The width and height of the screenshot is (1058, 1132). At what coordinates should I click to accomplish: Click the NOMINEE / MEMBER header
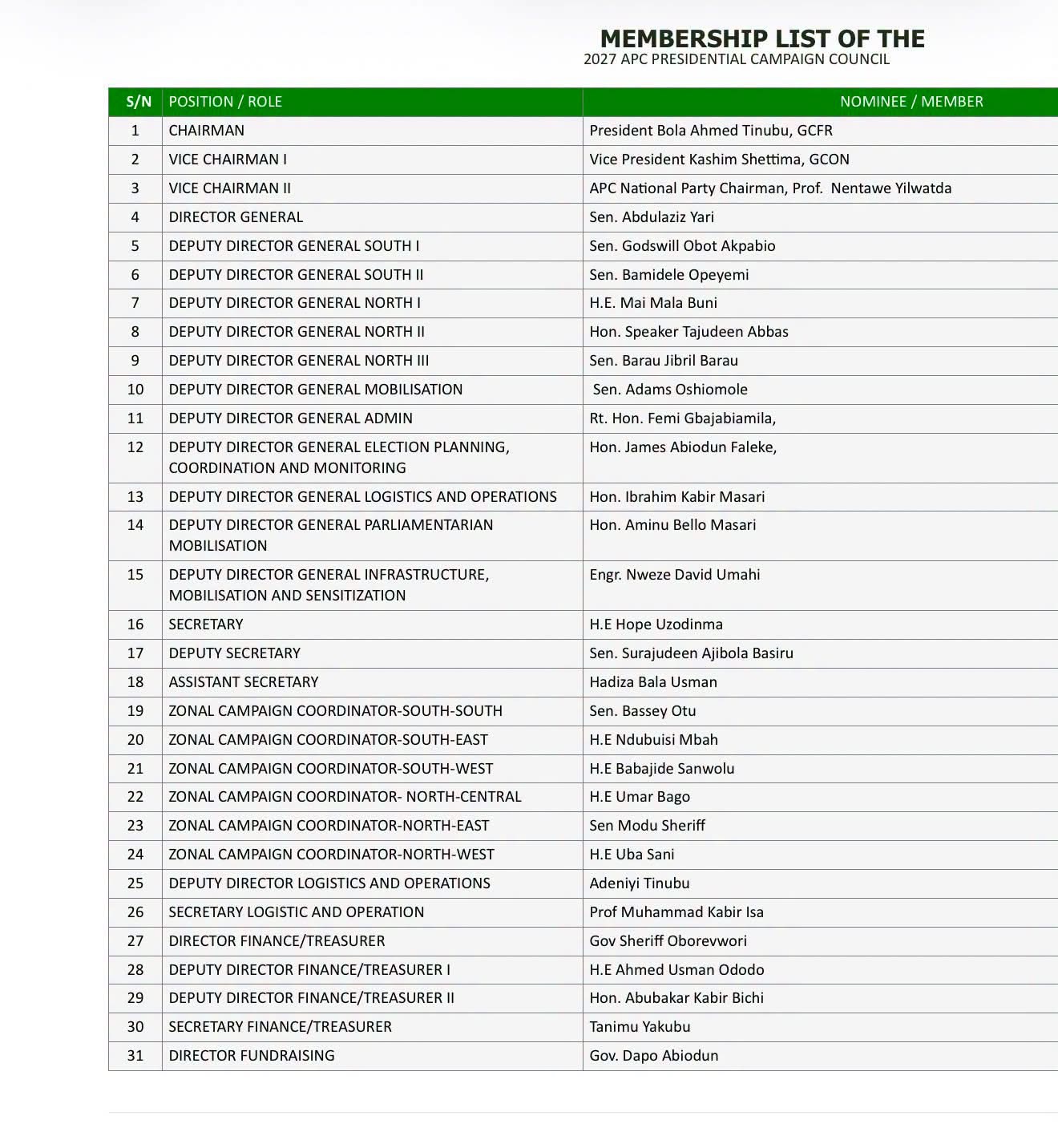click(x=911, y=102)
